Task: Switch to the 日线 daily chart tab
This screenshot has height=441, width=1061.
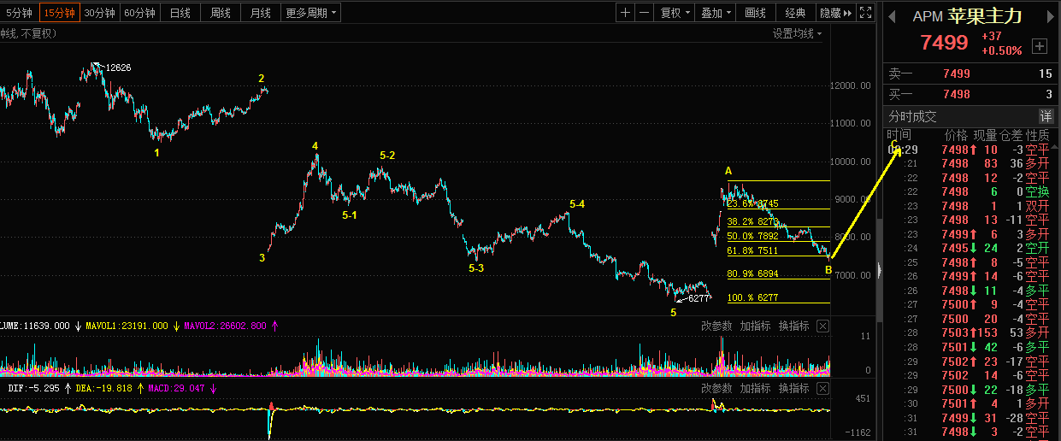Action: 180,13
